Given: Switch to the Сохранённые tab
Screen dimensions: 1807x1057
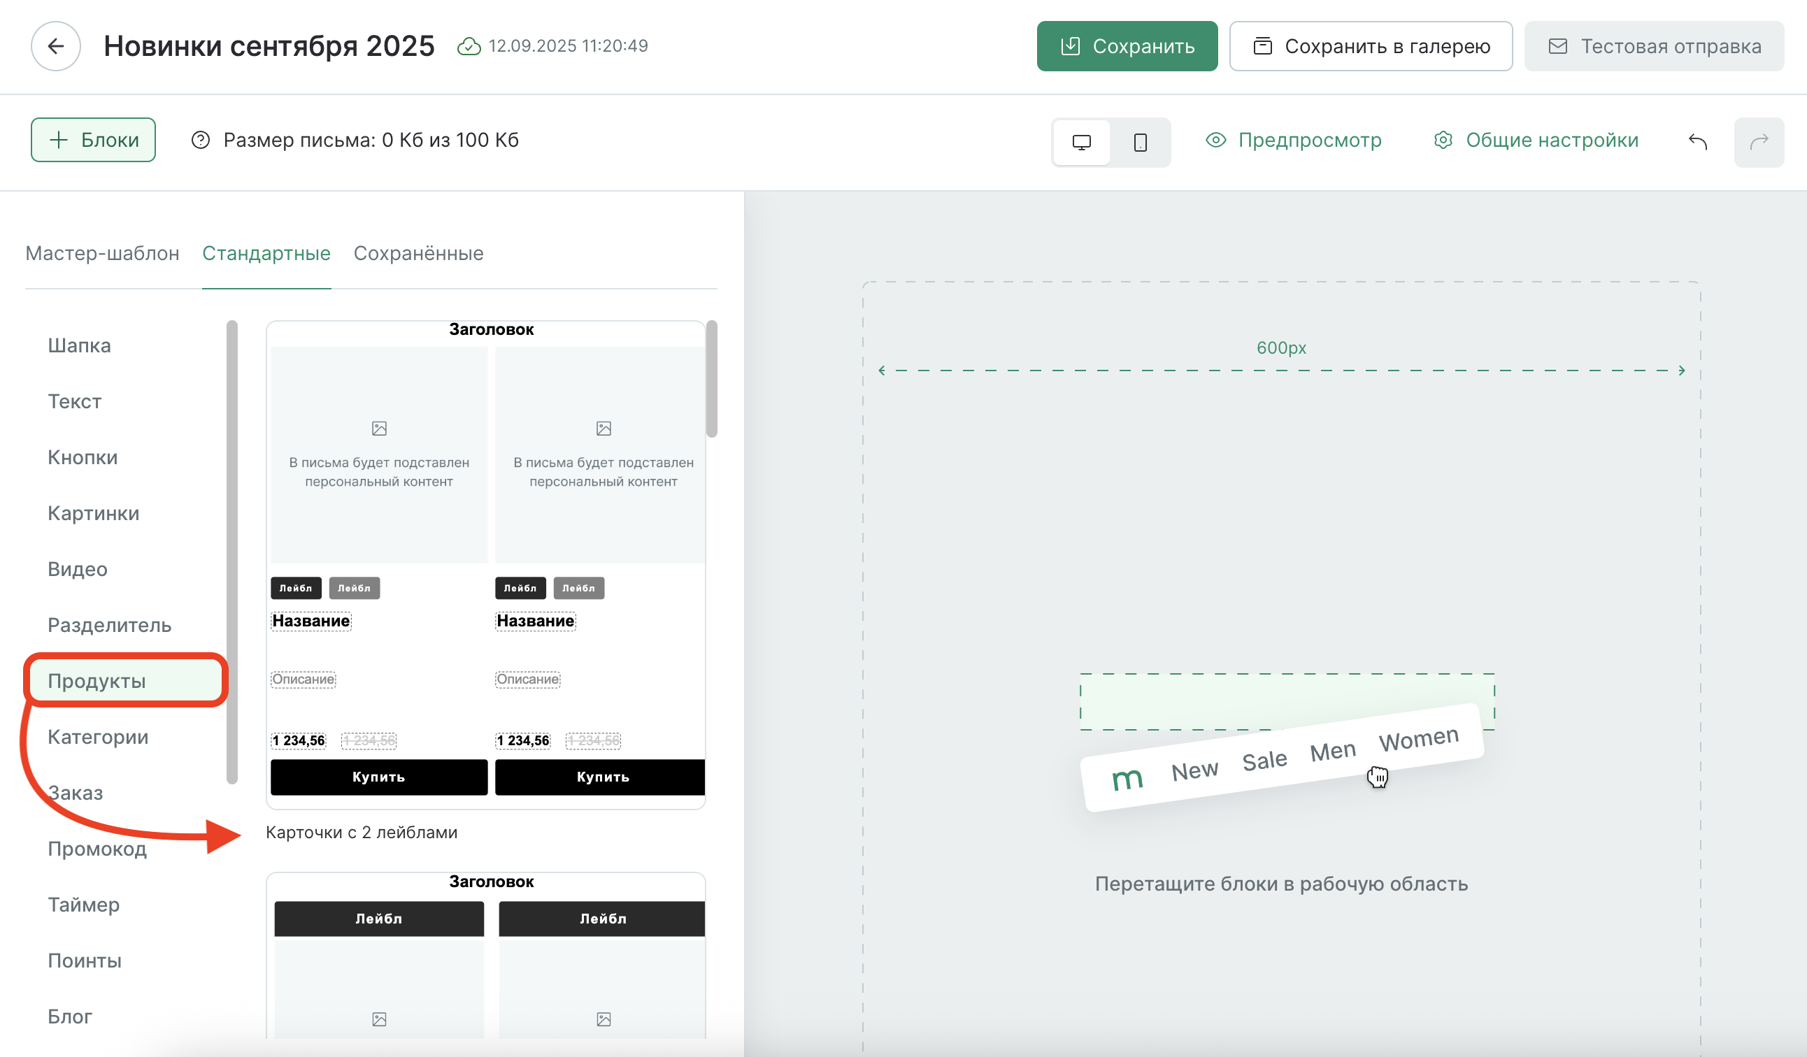Looking at the screenshot, I should point(418,254).
